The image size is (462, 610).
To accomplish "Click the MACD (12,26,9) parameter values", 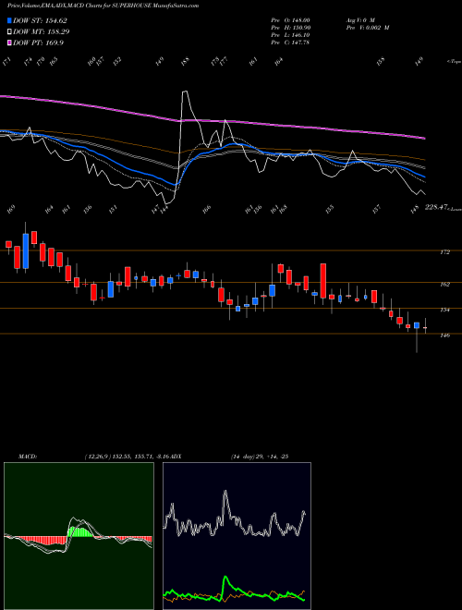I will tap(128, 457).
